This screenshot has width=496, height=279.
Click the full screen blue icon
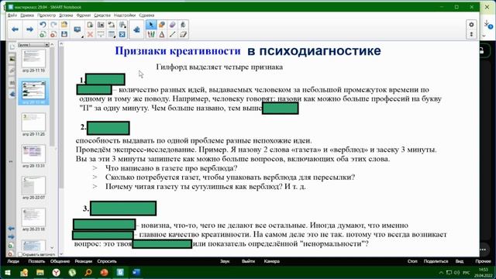coord(122,34)
